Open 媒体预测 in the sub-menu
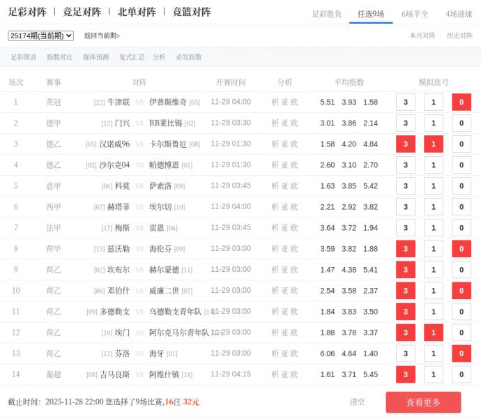481x419 pixels. tap(96, 57)
